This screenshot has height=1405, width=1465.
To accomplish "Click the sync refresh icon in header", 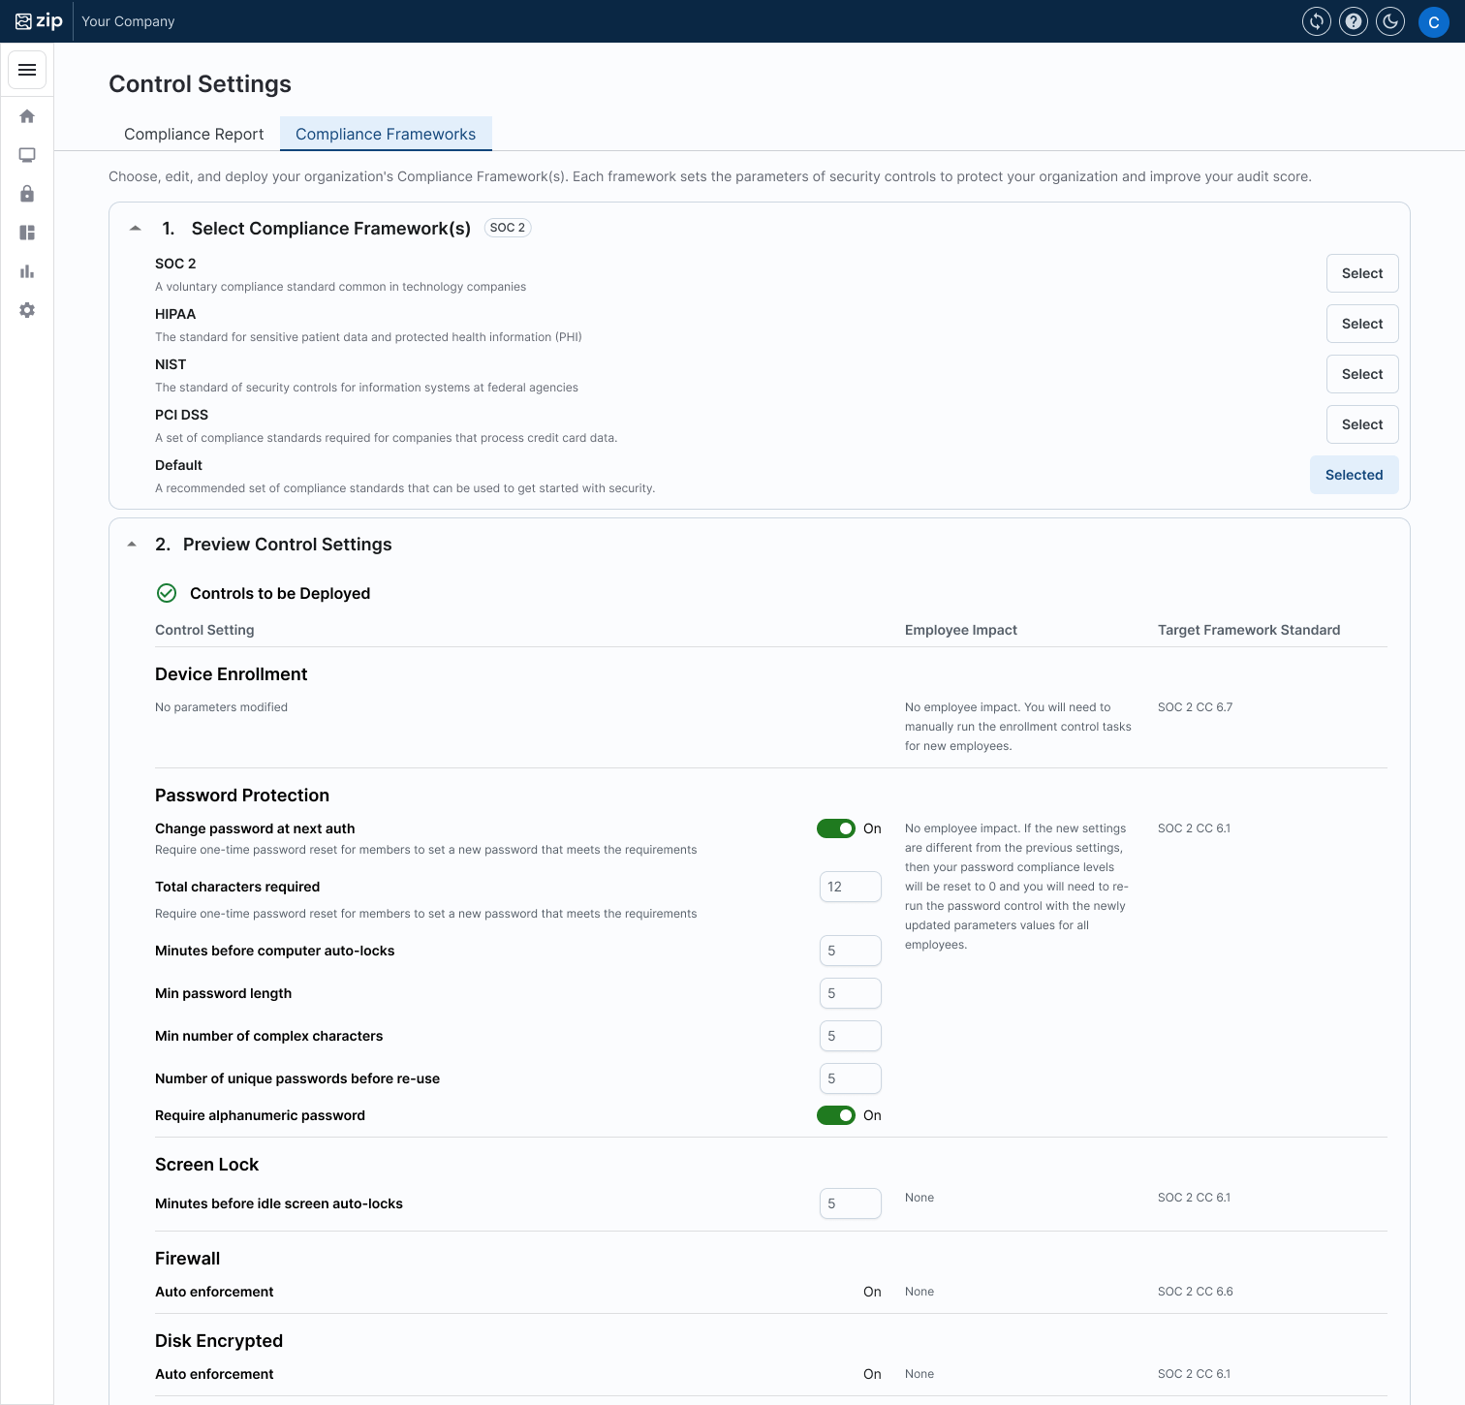I will click(1317, 21).
